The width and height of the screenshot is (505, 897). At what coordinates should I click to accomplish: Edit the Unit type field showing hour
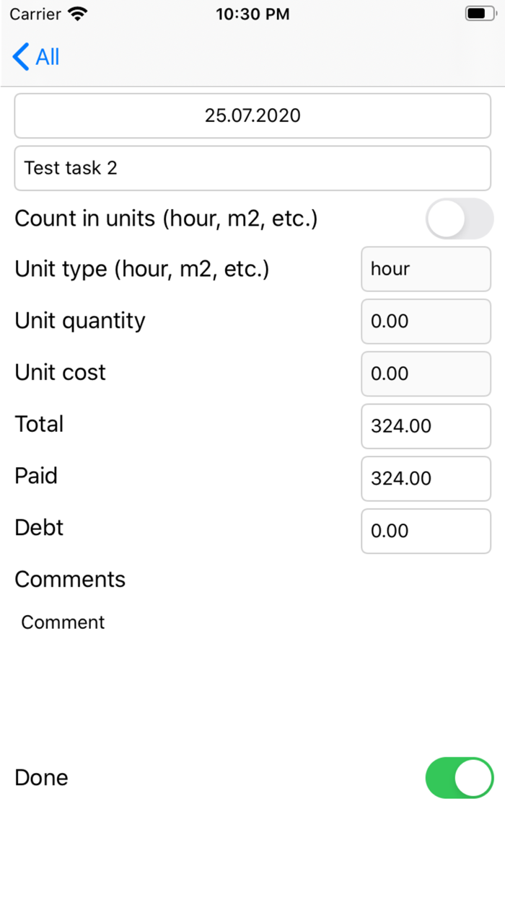point(426,269)
